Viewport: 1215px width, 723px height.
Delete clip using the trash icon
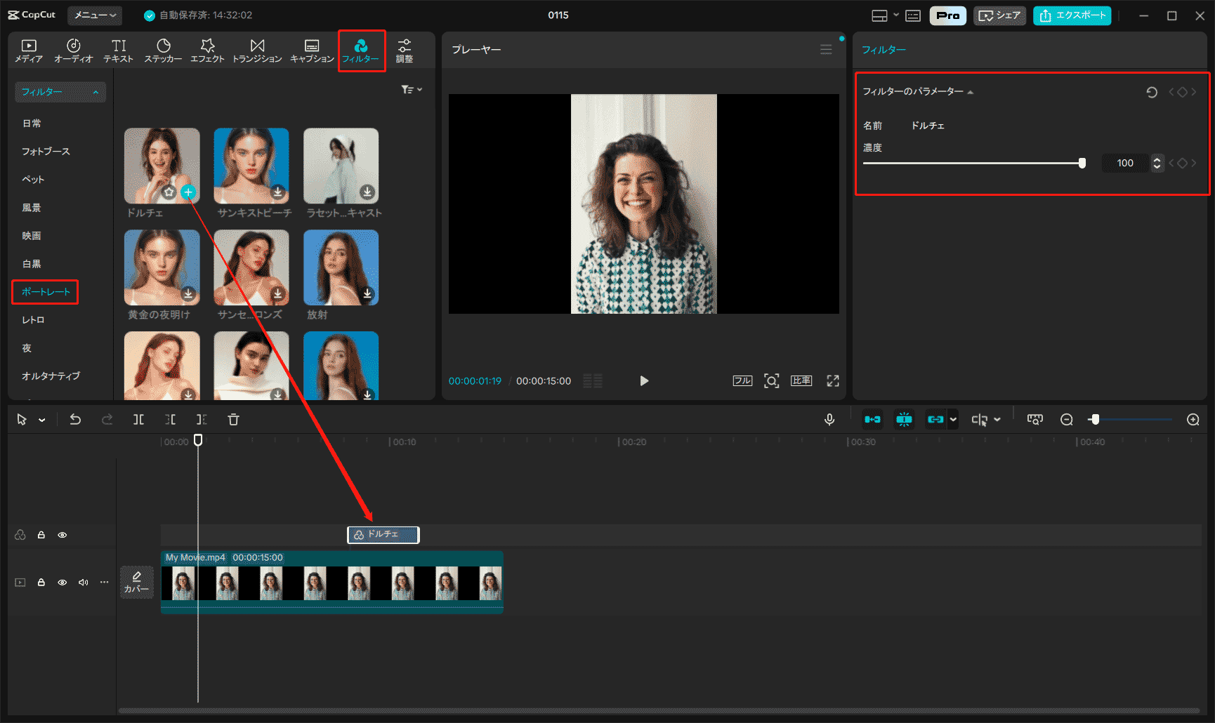(233, 419)
